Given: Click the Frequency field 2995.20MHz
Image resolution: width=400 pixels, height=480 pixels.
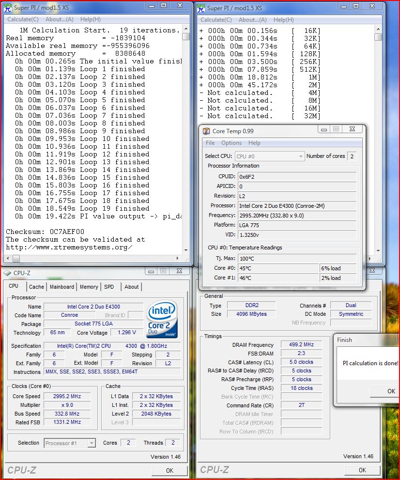Looking at the screenshot, I should point(297,216).
